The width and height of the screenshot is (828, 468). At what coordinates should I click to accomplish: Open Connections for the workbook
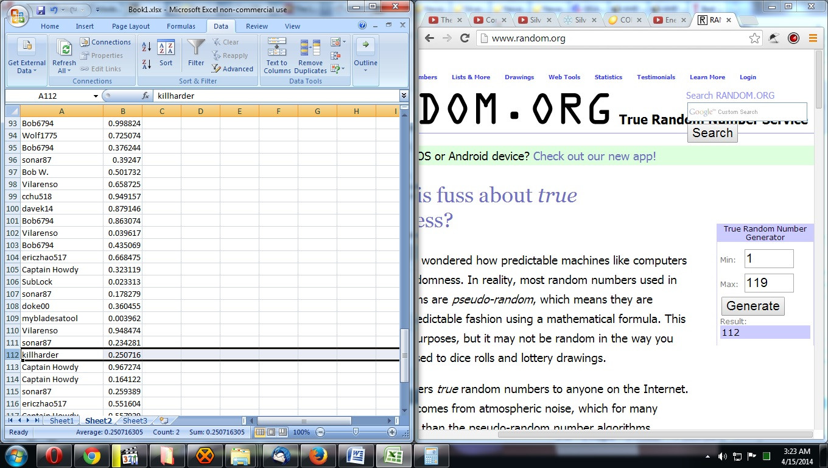coord(106,42)
